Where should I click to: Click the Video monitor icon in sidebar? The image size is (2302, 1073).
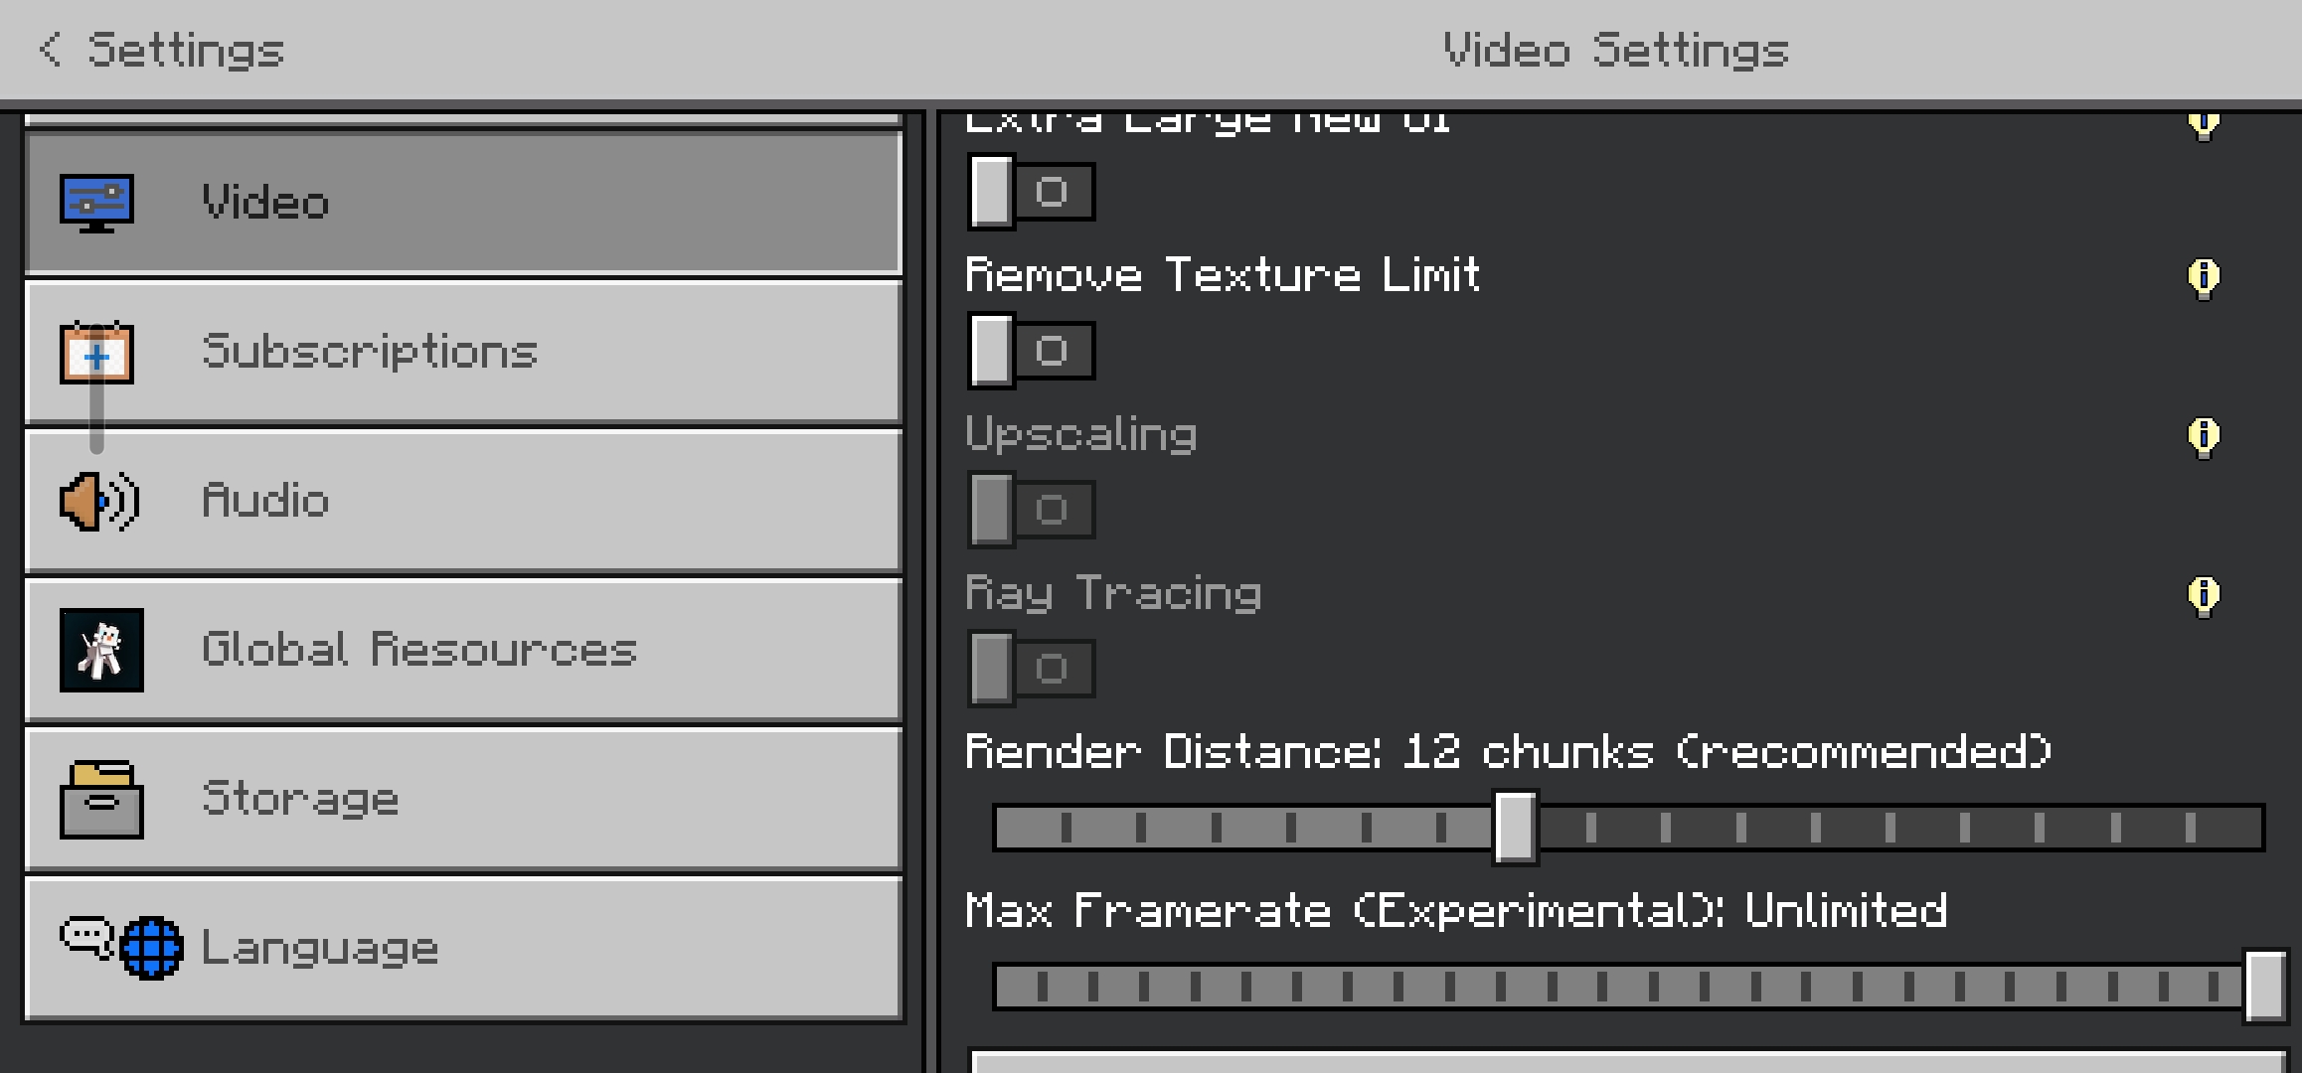click(x=96, y=203)
